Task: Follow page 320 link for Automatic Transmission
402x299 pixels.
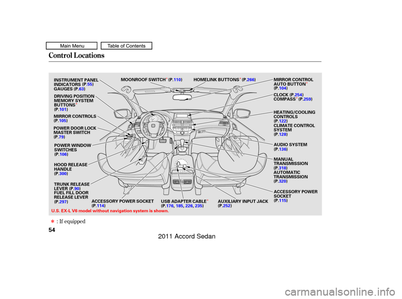Action: [x=283, y=181]
